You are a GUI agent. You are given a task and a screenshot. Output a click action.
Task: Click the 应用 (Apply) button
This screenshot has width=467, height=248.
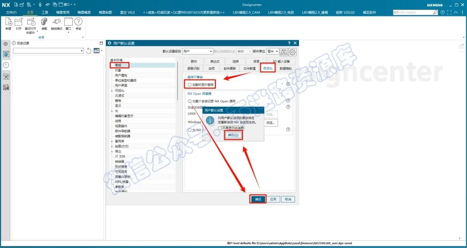(x=273, y=200)
